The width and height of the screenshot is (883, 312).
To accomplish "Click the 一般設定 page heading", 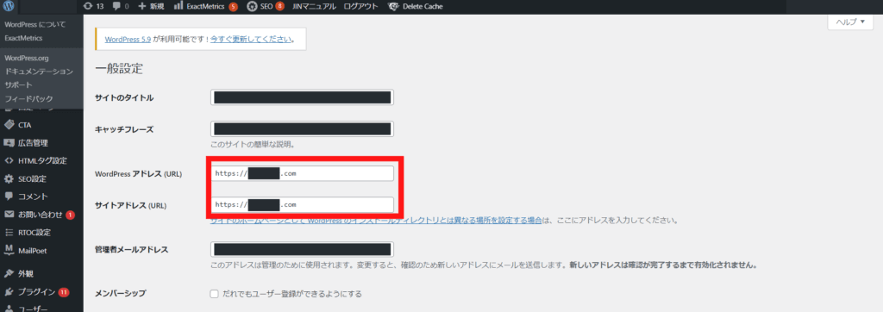I will point(119,70).
